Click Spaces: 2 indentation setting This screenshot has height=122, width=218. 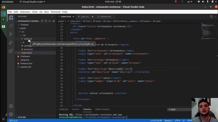click(x=168, y=121)
